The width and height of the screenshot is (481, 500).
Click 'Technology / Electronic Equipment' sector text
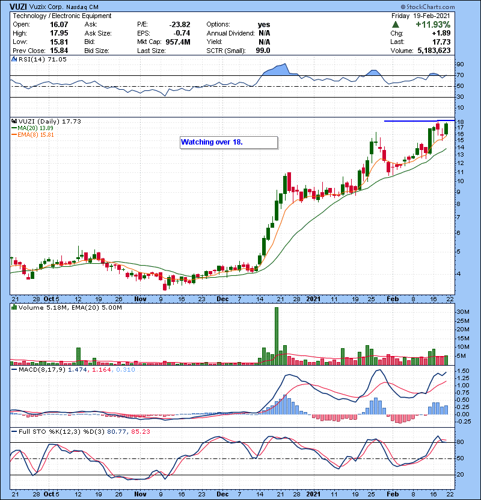(x=62, y=16)
